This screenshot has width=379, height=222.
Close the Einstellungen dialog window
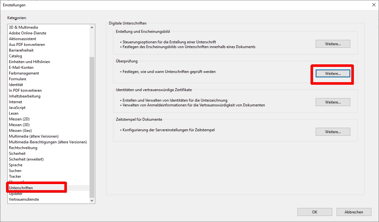(x=374, y=5)
